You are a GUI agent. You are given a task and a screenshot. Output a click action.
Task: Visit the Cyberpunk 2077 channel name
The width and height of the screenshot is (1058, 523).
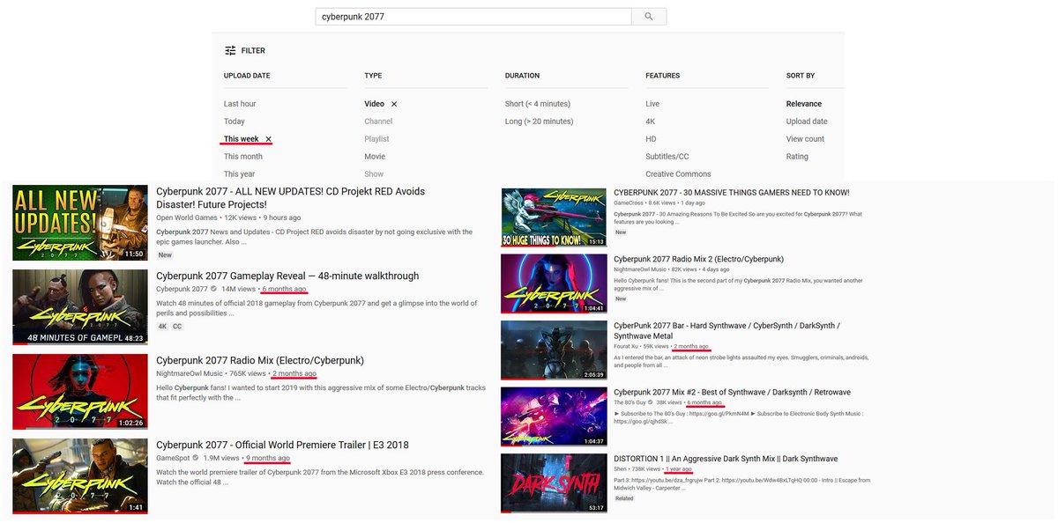183,289
